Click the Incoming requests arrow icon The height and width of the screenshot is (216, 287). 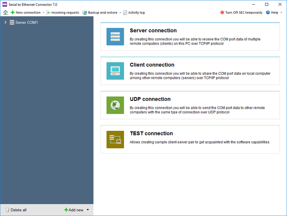tap(48, 12)
